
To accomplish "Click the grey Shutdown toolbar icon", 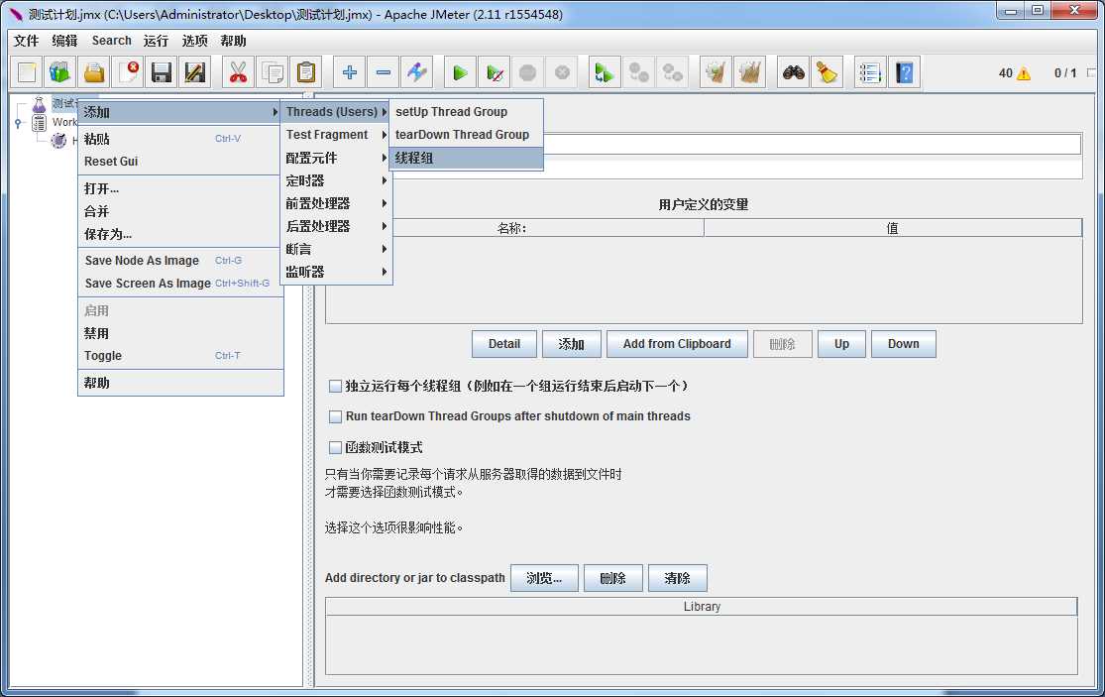I will [562, 72].
